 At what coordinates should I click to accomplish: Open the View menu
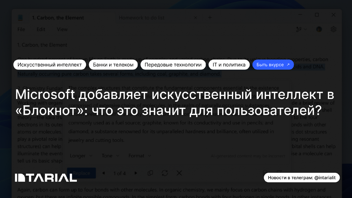(x=62, y=29)
